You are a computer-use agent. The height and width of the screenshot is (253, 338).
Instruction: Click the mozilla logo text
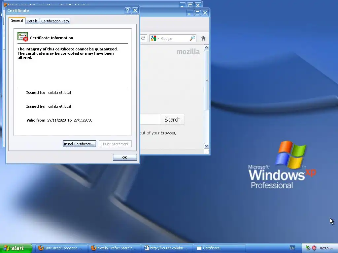(x=188, y=52)
